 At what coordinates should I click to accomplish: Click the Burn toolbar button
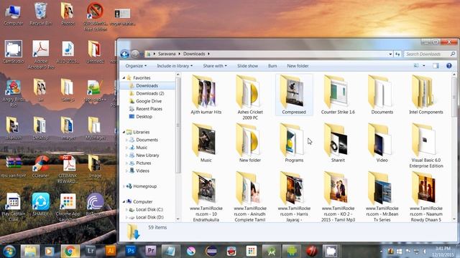pos(272,66)
